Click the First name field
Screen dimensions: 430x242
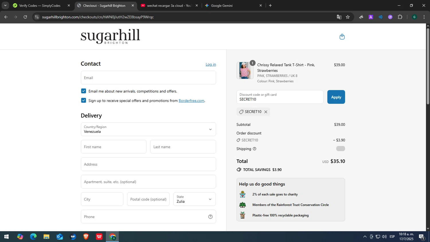114,147
